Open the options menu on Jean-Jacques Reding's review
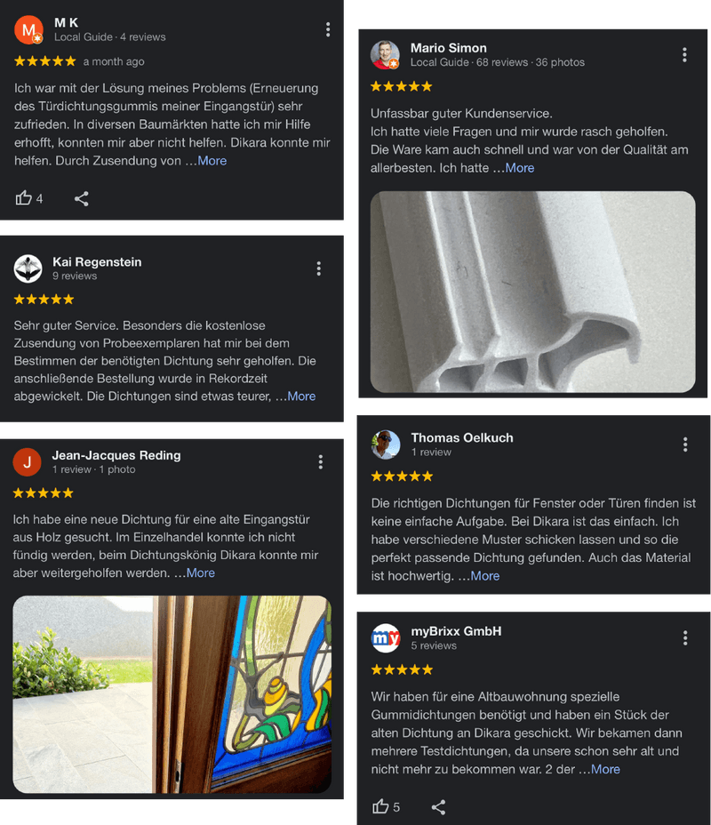Viewport: 711px width, 825px height. 320,462
